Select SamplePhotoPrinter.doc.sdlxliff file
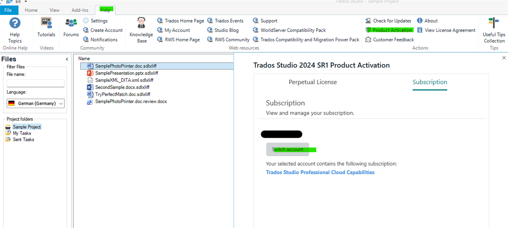The width and height of the screenshot is (508, 228). pyautogui.click(x=157, y=66)
